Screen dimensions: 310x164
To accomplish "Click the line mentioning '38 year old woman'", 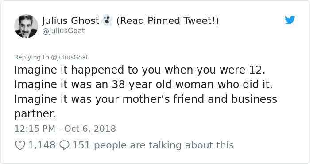I will point(143,85).
